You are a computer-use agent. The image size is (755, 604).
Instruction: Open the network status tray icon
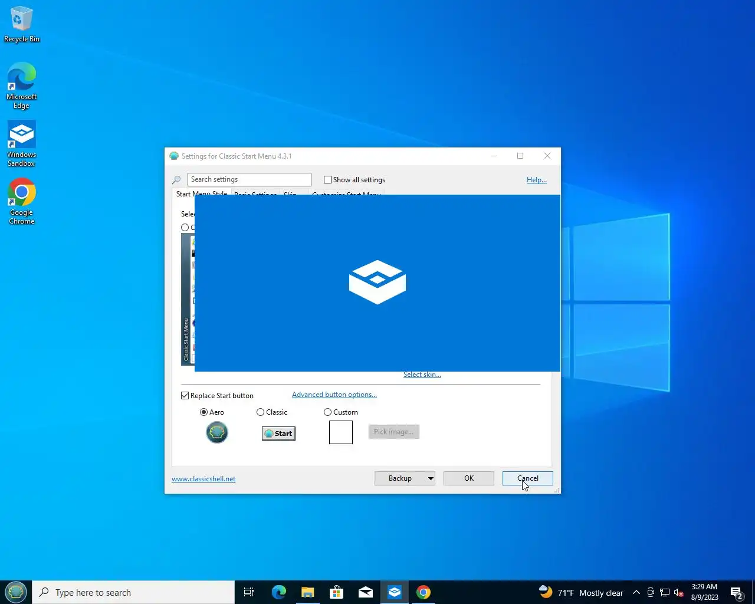pyautogui.click(x=665, y=592)
